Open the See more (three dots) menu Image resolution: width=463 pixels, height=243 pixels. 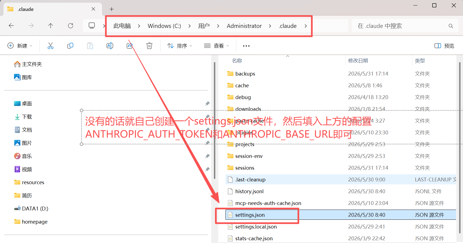[x=246, y=46]
